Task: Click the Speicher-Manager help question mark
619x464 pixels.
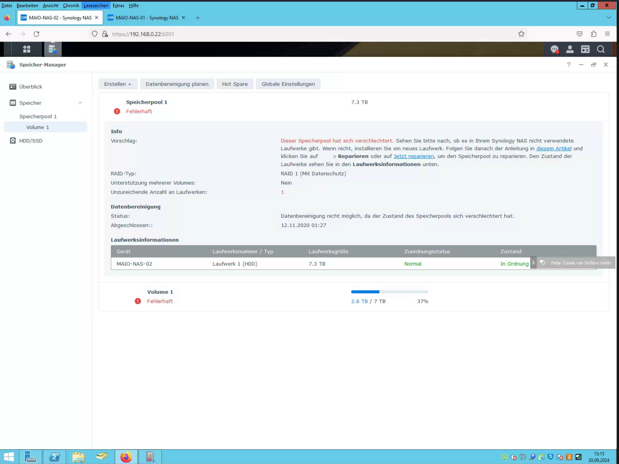Action: pos(569,65)
